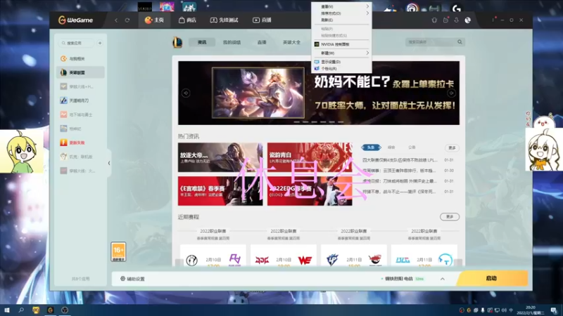Select the red 更新失败 sidebar entry

(x=80, y=143)
